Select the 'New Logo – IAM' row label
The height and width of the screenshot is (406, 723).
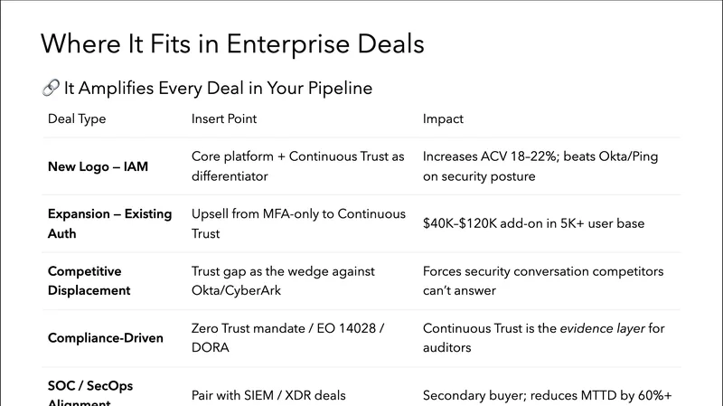click(x=98, y=166)
